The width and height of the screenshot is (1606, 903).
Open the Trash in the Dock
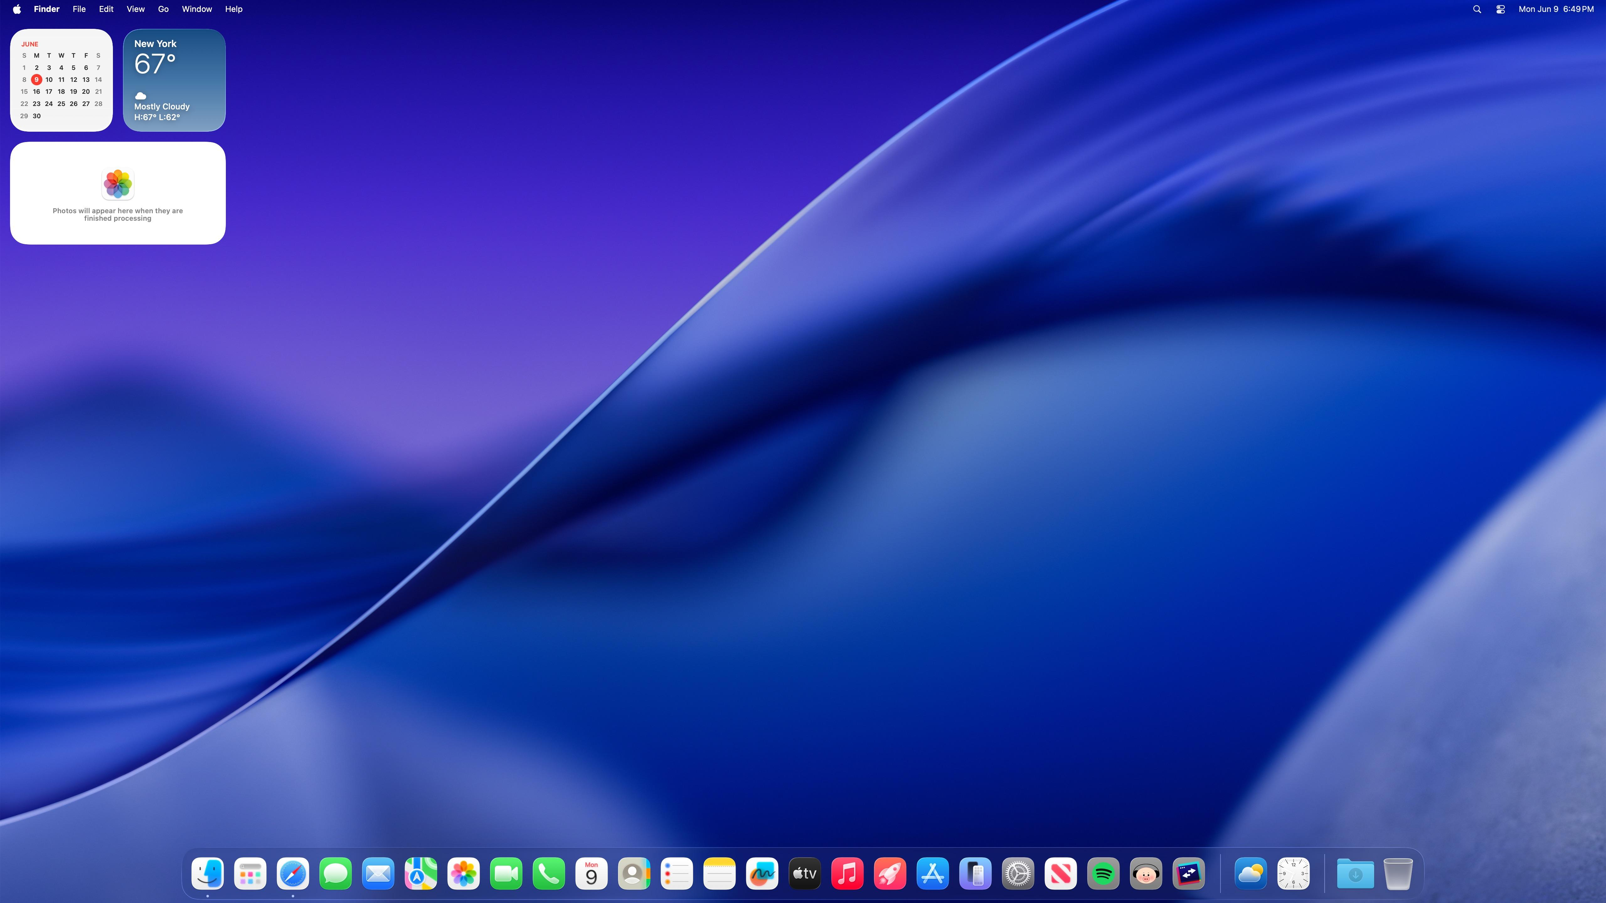pyautogui.click(x=1398, y=874)
